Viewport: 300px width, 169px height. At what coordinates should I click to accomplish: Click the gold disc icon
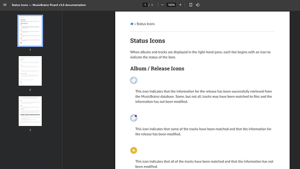134,150
